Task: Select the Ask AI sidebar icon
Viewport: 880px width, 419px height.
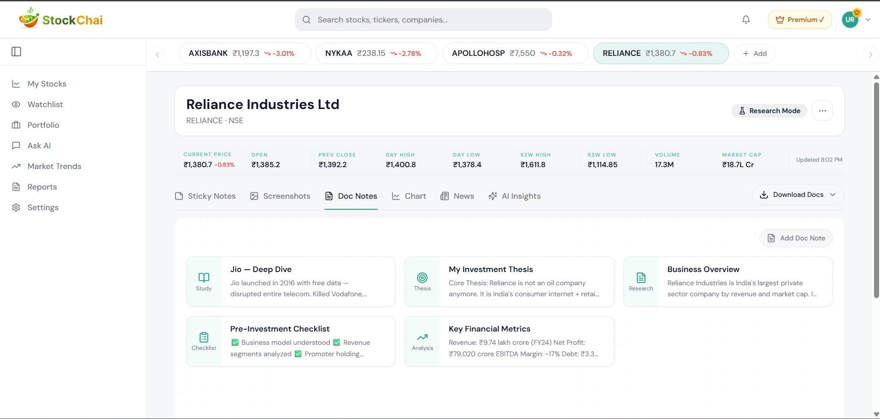Action: 16,145
